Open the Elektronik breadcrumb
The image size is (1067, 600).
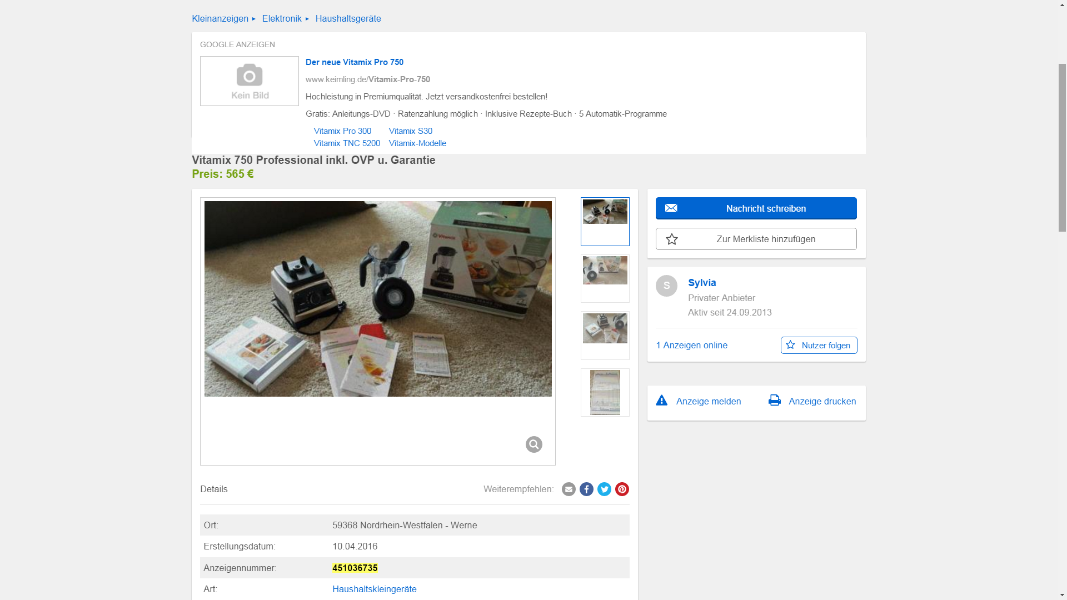click(282, 18)
